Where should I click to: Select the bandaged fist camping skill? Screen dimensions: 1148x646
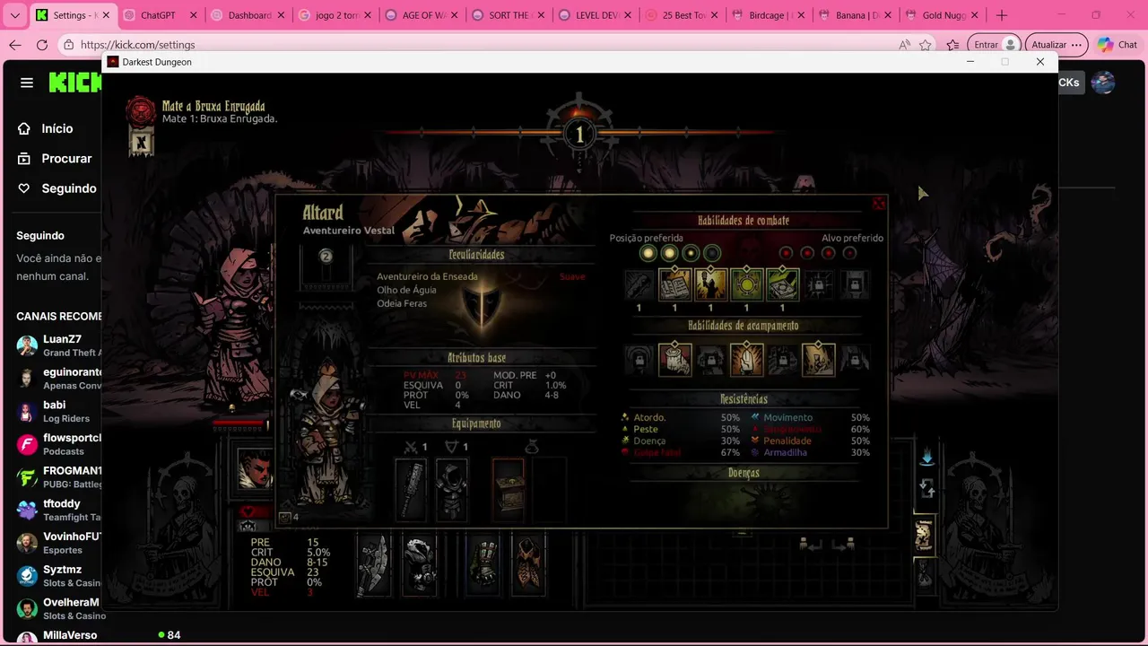(x=674, y=360)
